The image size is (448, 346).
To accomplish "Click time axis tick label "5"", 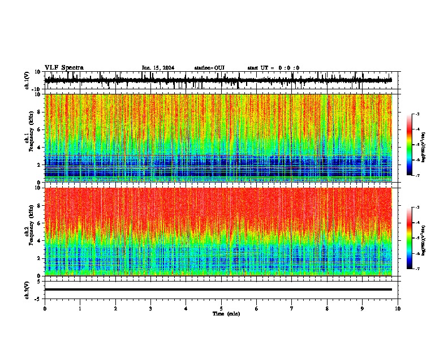I will [x=221, y=309].
